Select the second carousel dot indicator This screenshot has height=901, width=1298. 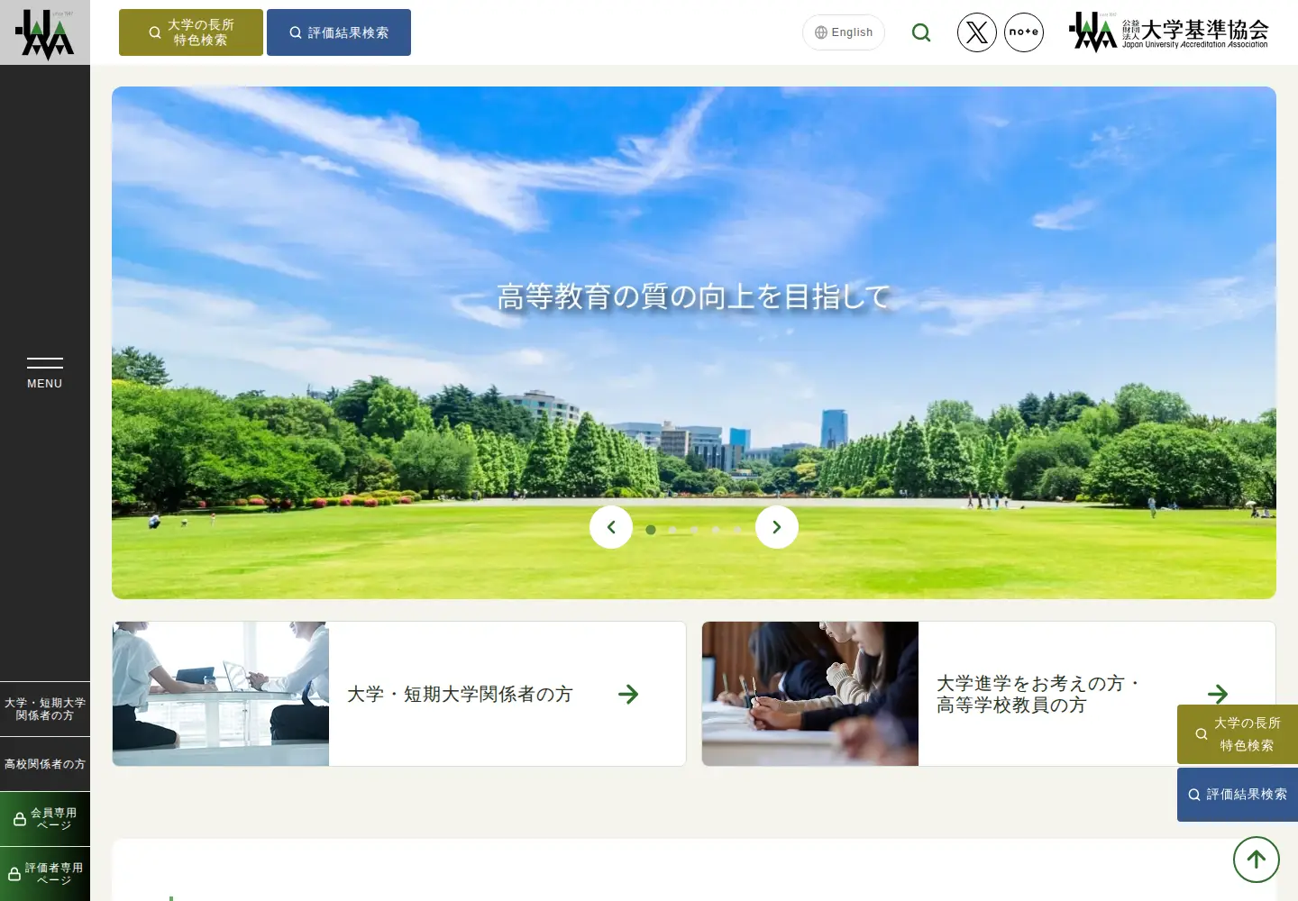672,530
